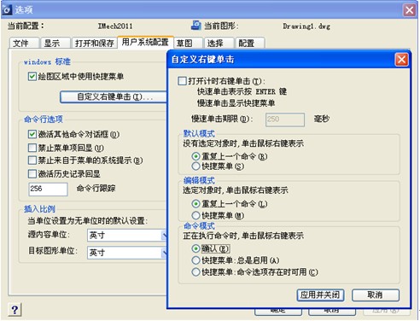Select 重复上一个命令 (R) in 默认模式
Image resolution: width=420 pixels, height=321 pixels.
(195, 156)
